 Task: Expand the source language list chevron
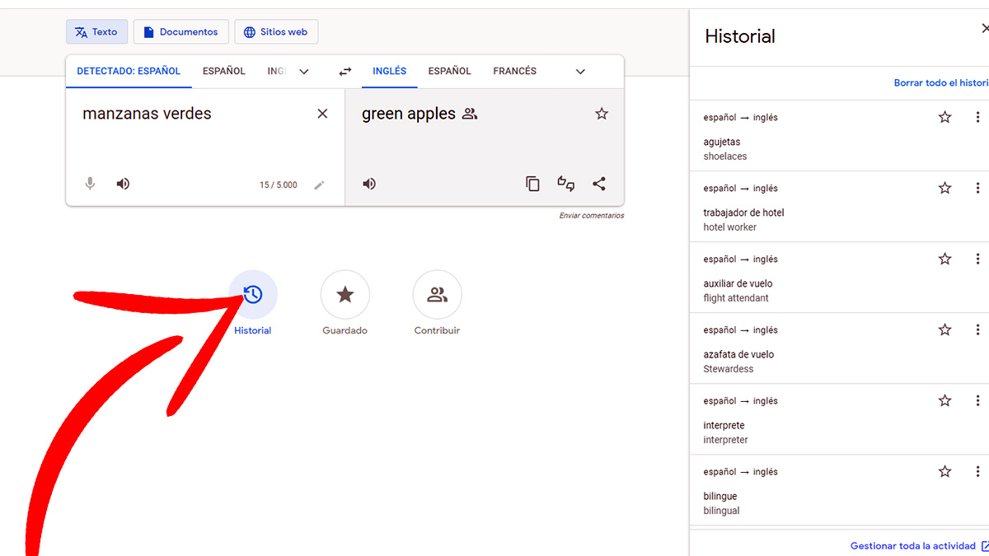click(x=304, y=72)
